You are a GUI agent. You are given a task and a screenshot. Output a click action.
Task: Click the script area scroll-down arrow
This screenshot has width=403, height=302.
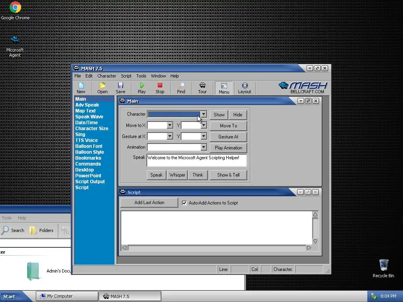point(315,241)
